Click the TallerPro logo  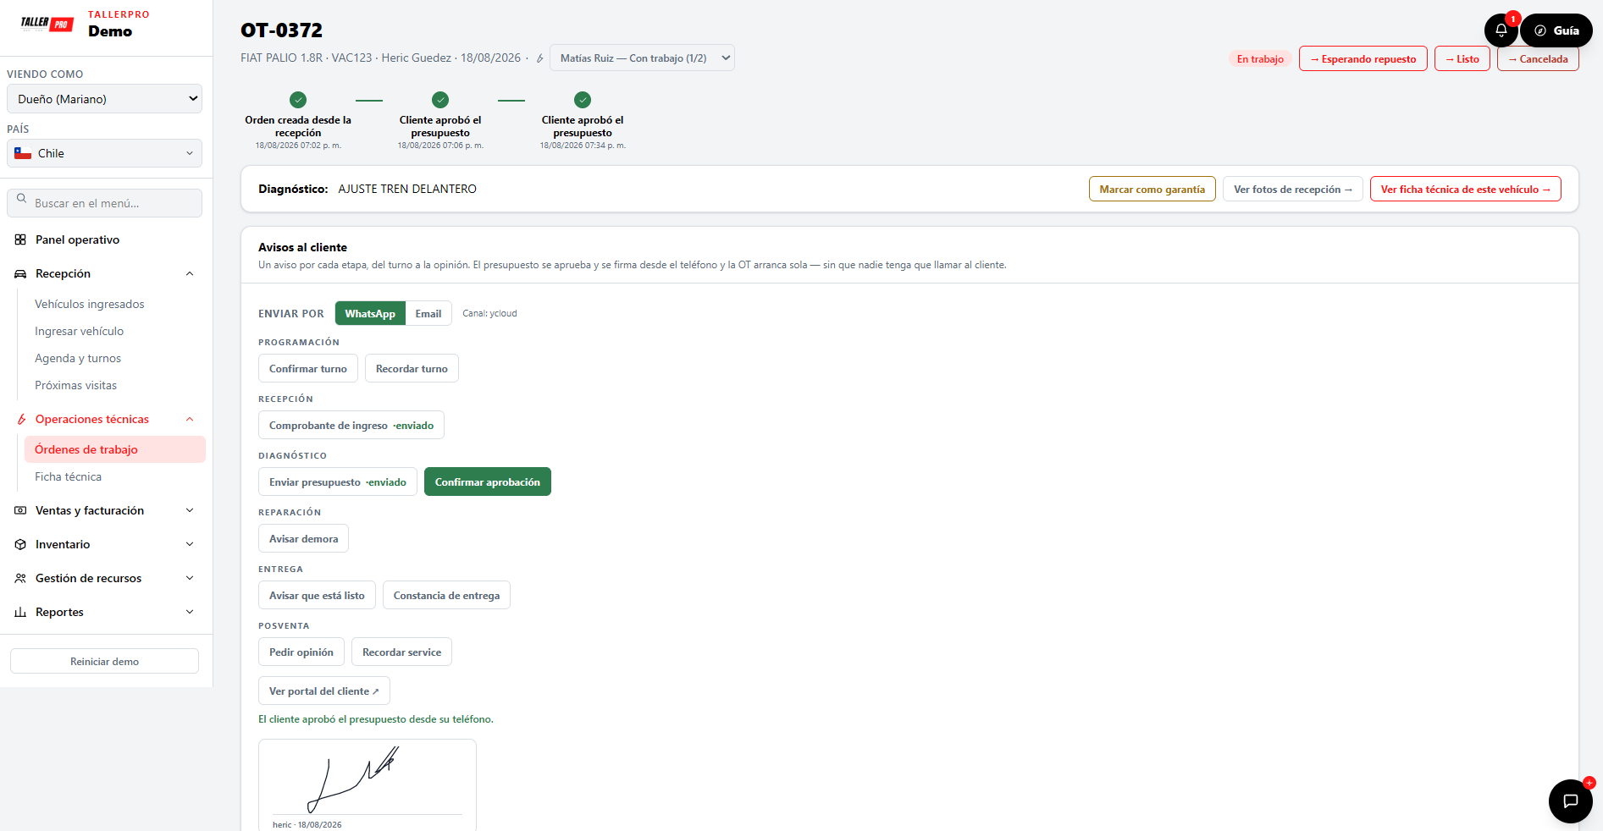pos(47,24)
